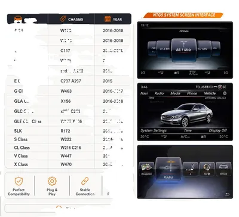Screen dimensions: 239x217
Task: Select the large Radio tile in carousel
Action: click(168, 169)
